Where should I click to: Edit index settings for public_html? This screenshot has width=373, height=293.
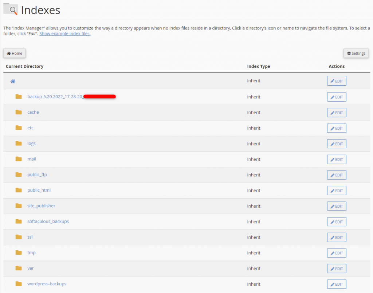[x=336, y=190]
